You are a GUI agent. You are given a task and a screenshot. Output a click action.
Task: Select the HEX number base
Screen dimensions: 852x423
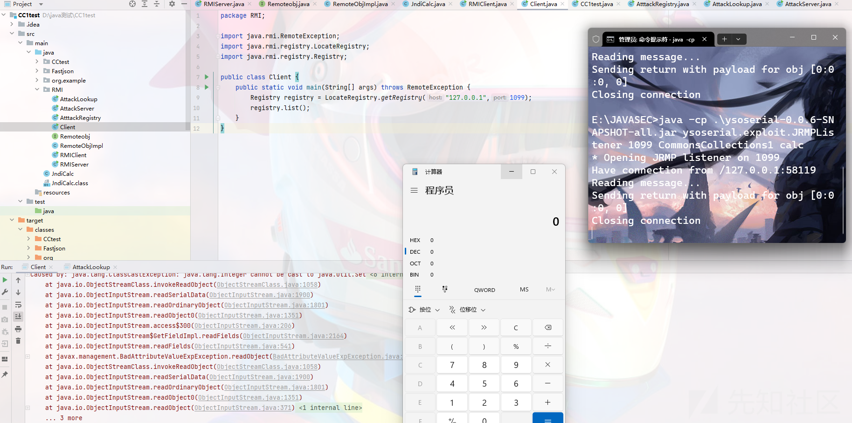click(415, 240)
